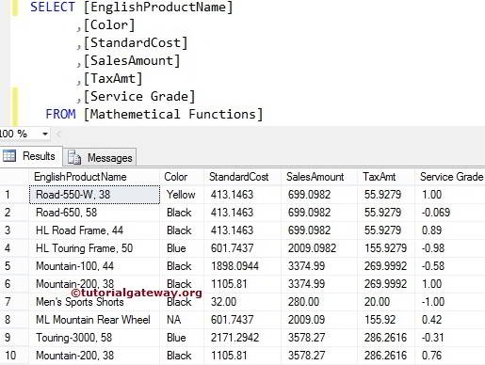Select the SalesAmount column header
This screenshot has width=485, height=365.
pyautogui.click(x=319, y=177)
